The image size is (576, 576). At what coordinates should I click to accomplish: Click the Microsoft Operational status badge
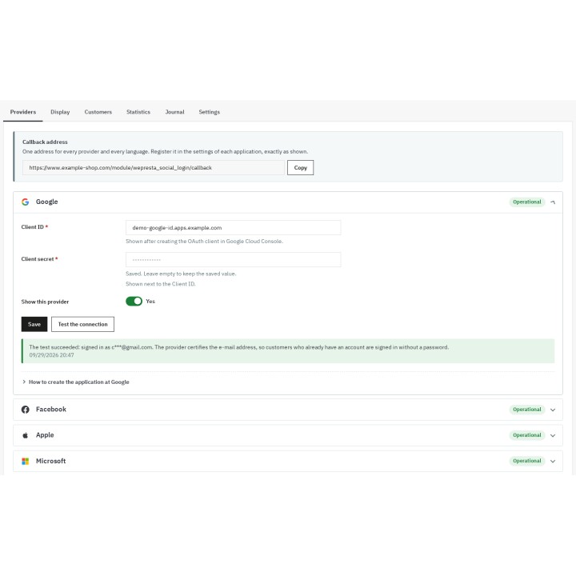point(526,461)
